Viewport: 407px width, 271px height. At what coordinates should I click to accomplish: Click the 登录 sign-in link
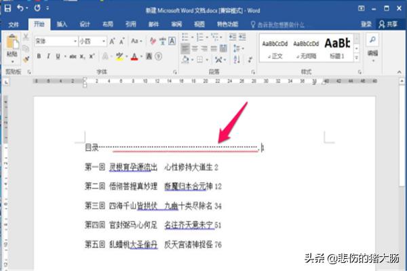366,24
